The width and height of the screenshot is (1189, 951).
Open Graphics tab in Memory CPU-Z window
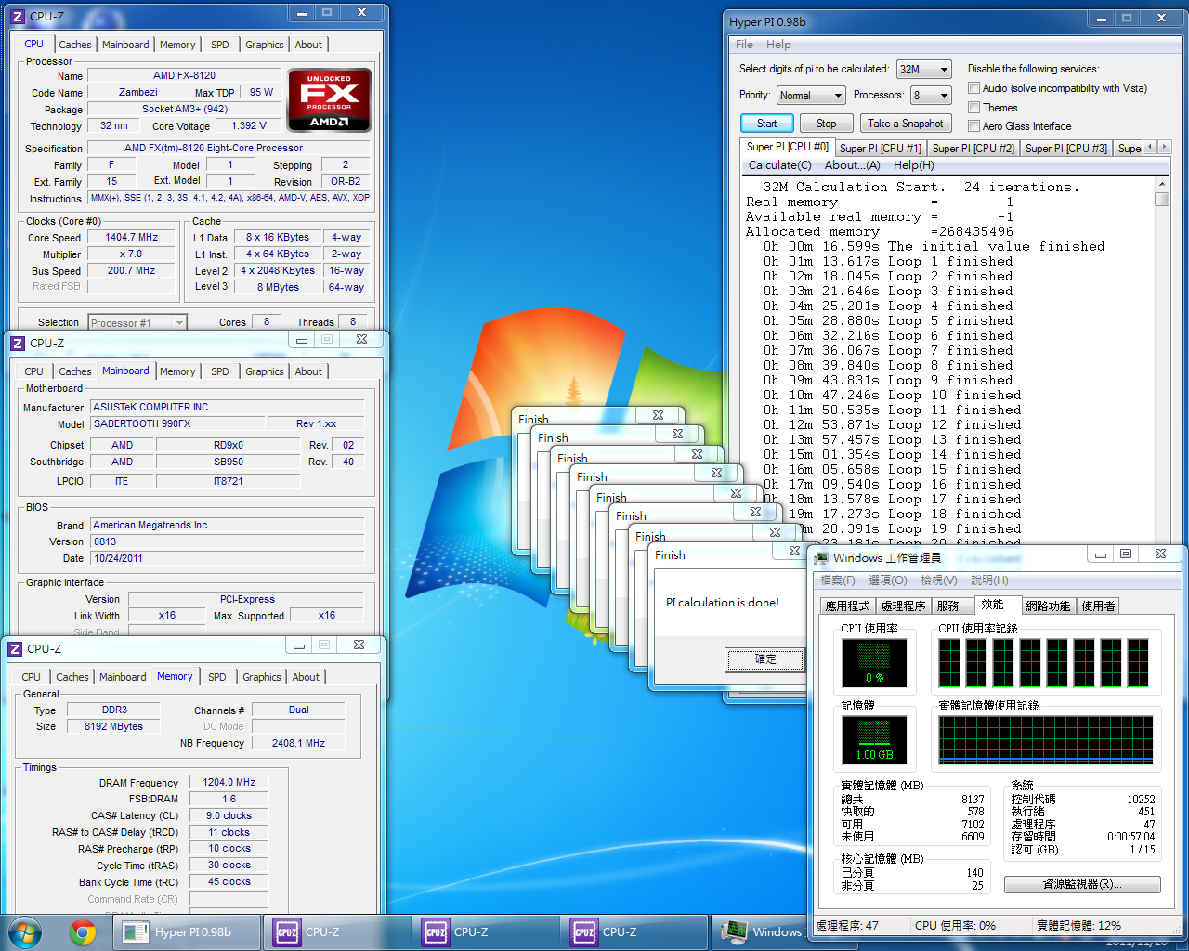pyautogui.click(x=261, y=677)
